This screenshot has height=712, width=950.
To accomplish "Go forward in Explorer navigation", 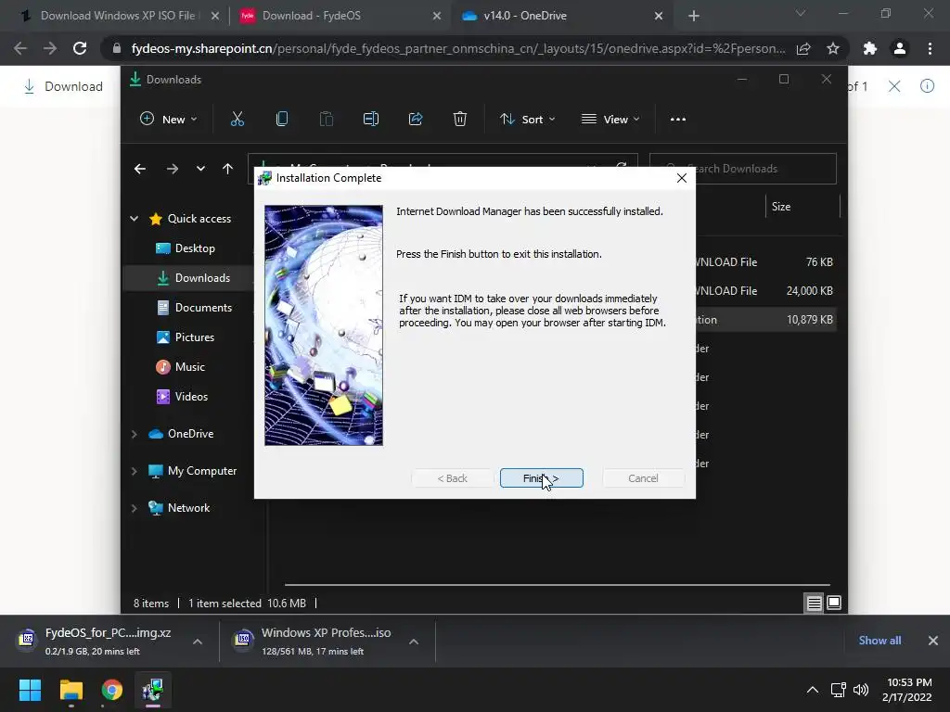I will [172, 169].
